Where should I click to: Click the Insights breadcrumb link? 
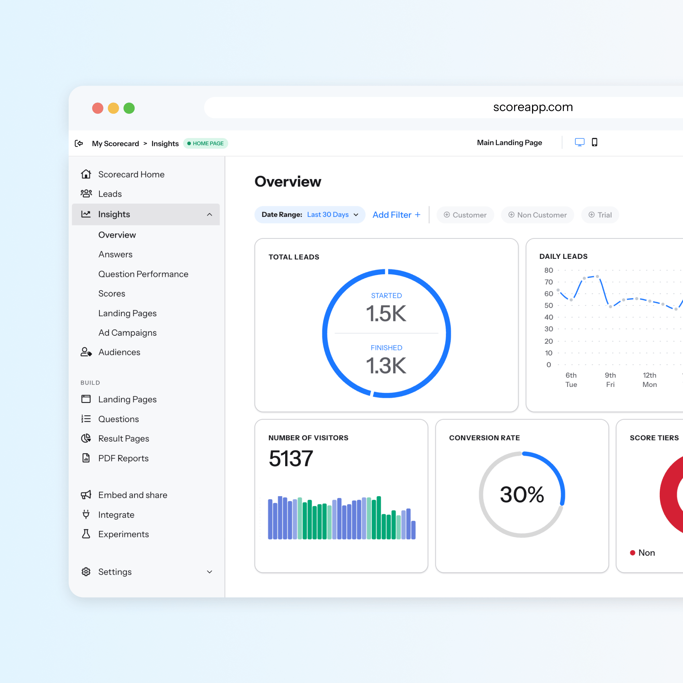coord(165,143)
